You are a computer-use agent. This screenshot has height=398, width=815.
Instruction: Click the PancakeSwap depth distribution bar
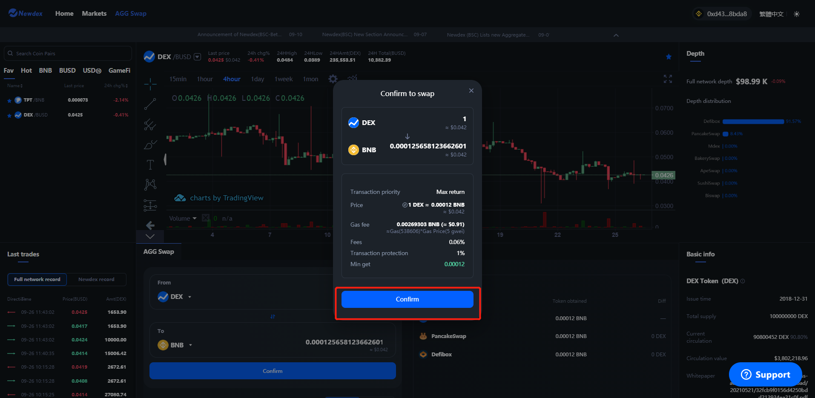tap(726, 134)
